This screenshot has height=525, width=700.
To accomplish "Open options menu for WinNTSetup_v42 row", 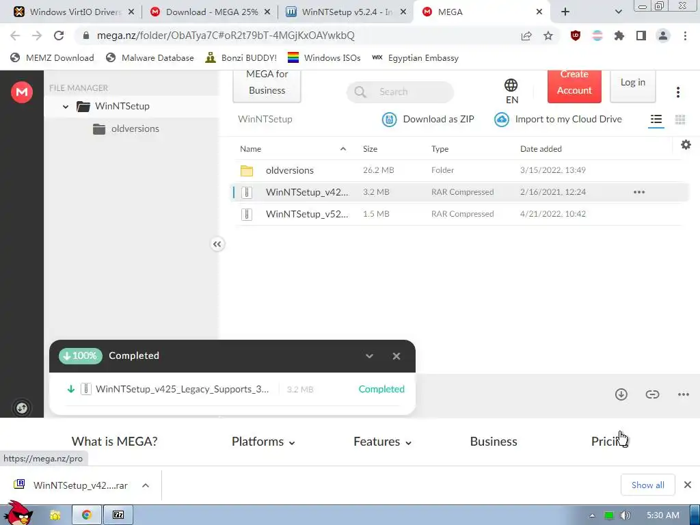I will (x=639, y=192).
